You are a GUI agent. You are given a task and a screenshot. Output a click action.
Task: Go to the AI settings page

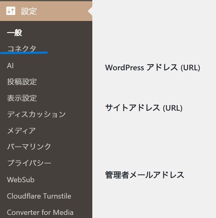[x=10, y=66]
